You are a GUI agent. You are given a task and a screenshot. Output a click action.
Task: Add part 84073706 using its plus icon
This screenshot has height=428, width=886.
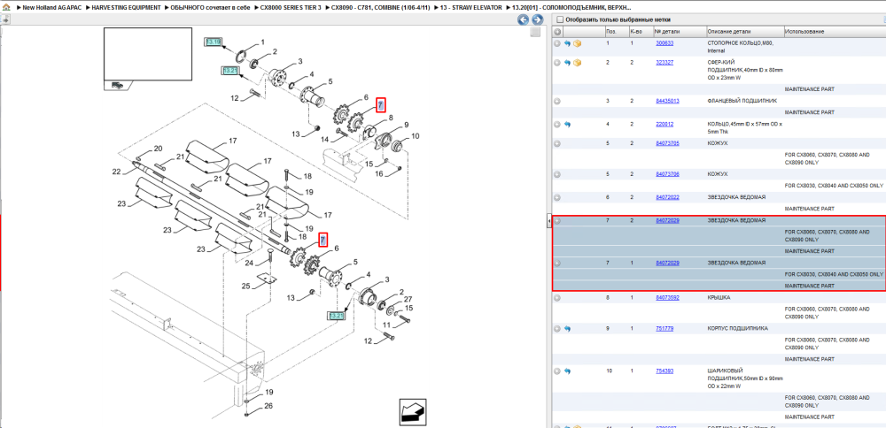[557, 174]
